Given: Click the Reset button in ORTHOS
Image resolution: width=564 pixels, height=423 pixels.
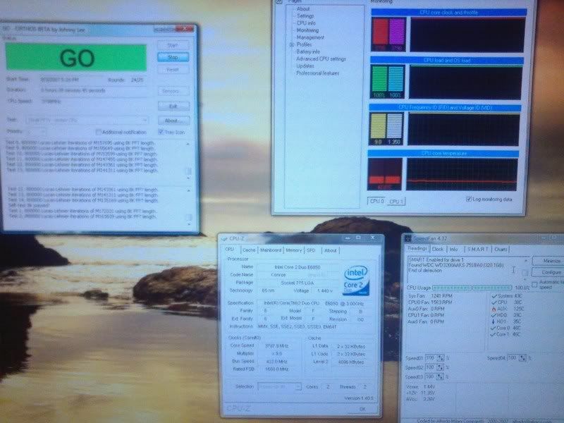Looking at the screenshot, I should [x=173, y=69].
